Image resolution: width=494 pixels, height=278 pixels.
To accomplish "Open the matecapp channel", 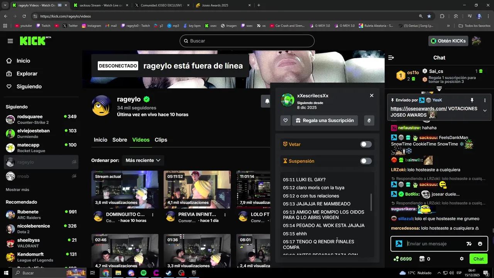I will click(x=42, y=147).
